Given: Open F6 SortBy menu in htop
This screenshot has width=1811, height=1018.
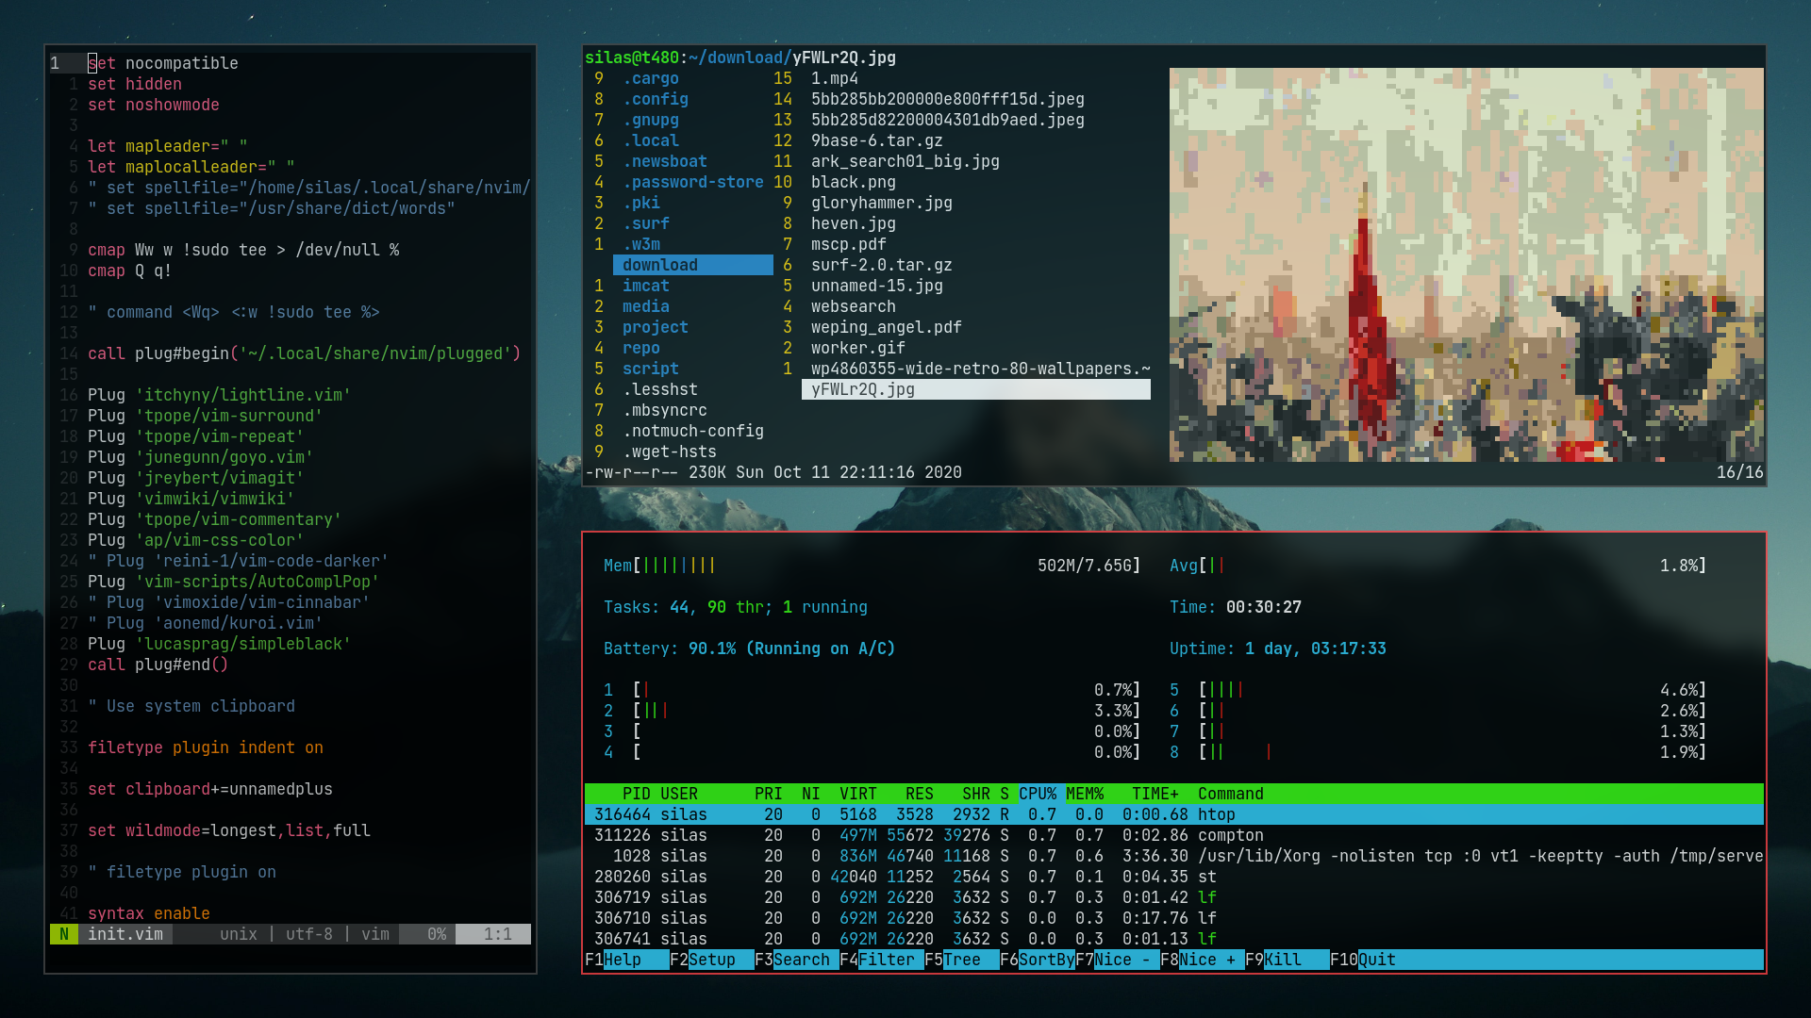Looking at the screenshot, I should pos(1045,960).
